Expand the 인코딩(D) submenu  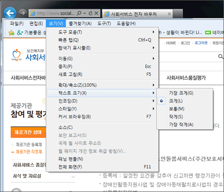[103, 101]
